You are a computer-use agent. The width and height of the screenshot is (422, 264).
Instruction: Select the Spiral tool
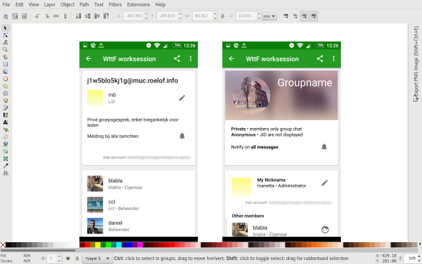[5, 93]
